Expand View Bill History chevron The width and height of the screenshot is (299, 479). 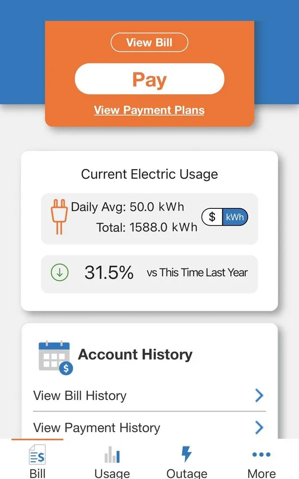click(x=259, y=395)
